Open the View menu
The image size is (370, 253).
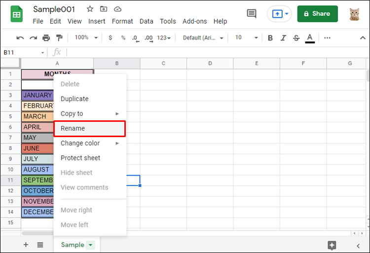click(x=74, y=21)
